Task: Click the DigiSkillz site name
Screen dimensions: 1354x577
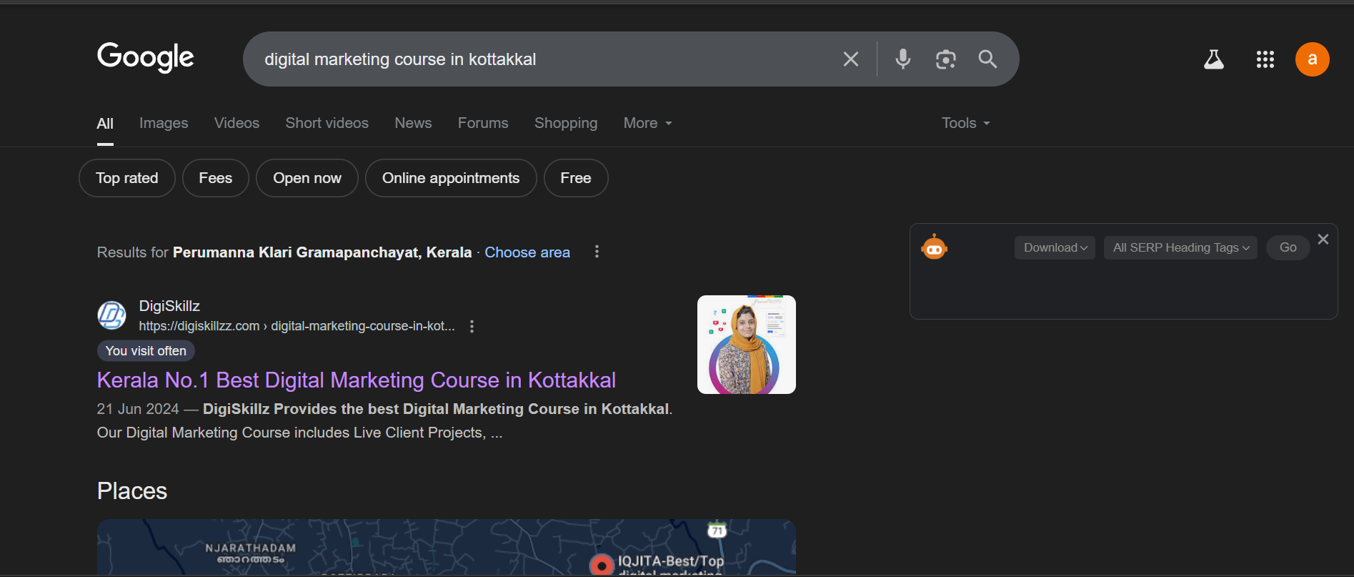Action: [x=169, y=306]
